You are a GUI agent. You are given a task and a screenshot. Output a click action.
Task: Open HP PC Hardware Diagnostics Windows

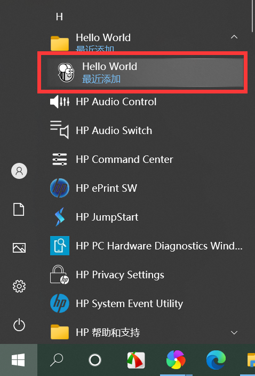point(145,246)
